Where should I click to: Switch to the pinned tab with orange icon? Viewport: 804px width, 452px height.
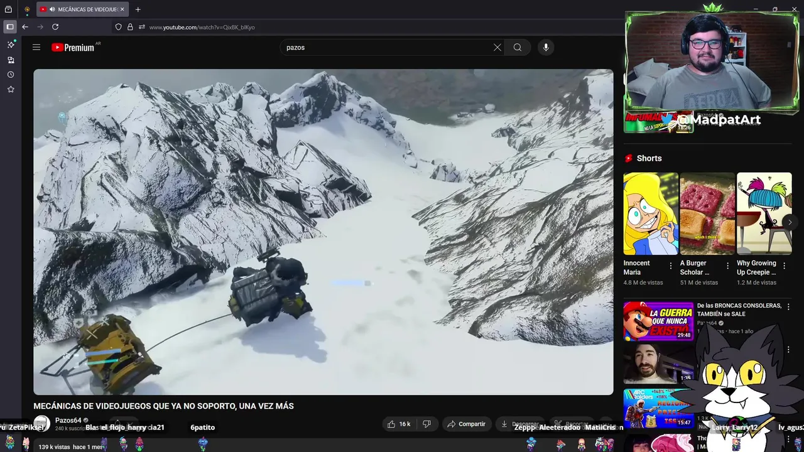pyautogui.click(x=27, y=9)
